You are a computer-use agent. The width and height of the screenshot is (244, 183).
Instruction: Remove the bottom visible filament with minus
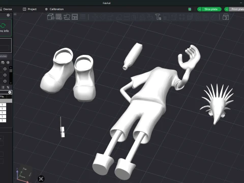[x=5, y=81]
